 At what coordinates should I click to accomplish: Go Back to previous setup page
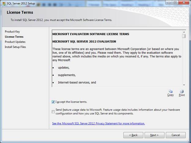coord(133,135)
